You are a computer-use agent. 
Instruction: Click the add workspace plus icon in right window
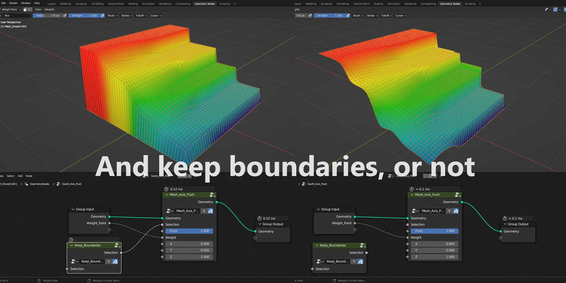point(480,4)
